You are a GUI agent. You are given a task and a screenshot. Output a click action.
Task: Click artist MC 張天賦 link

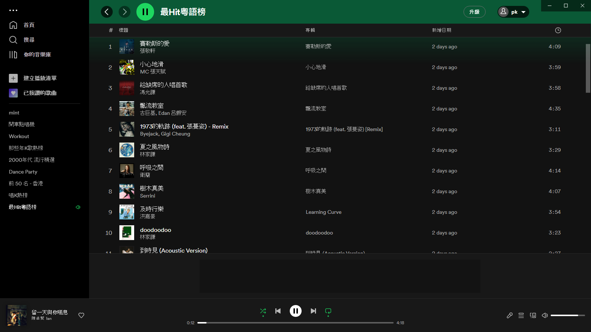coord(153,72)
